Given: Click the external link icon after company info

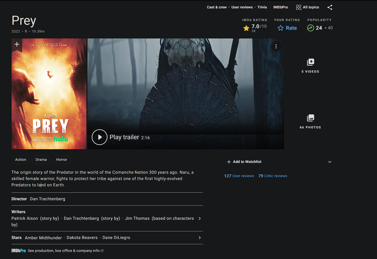Looking at the screenshot, I should pyautogui.click(x=102, y=251).
